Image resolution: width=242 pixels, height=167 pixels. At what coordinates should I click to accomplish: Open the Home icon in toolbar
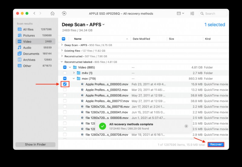coord(52,13)
